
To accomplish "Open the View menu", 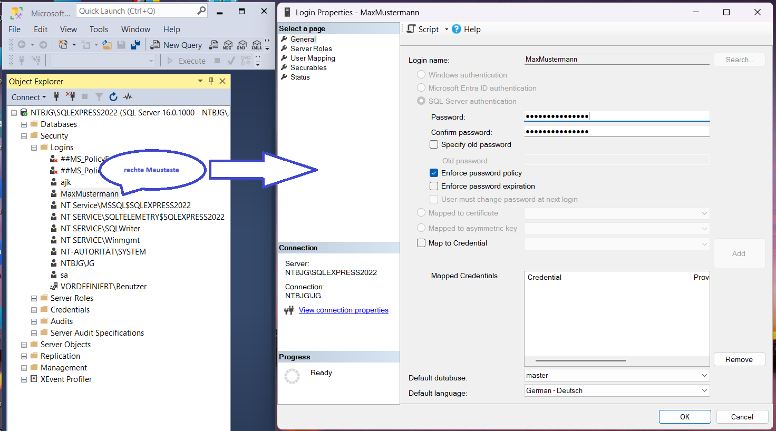I will coord(69,30).
